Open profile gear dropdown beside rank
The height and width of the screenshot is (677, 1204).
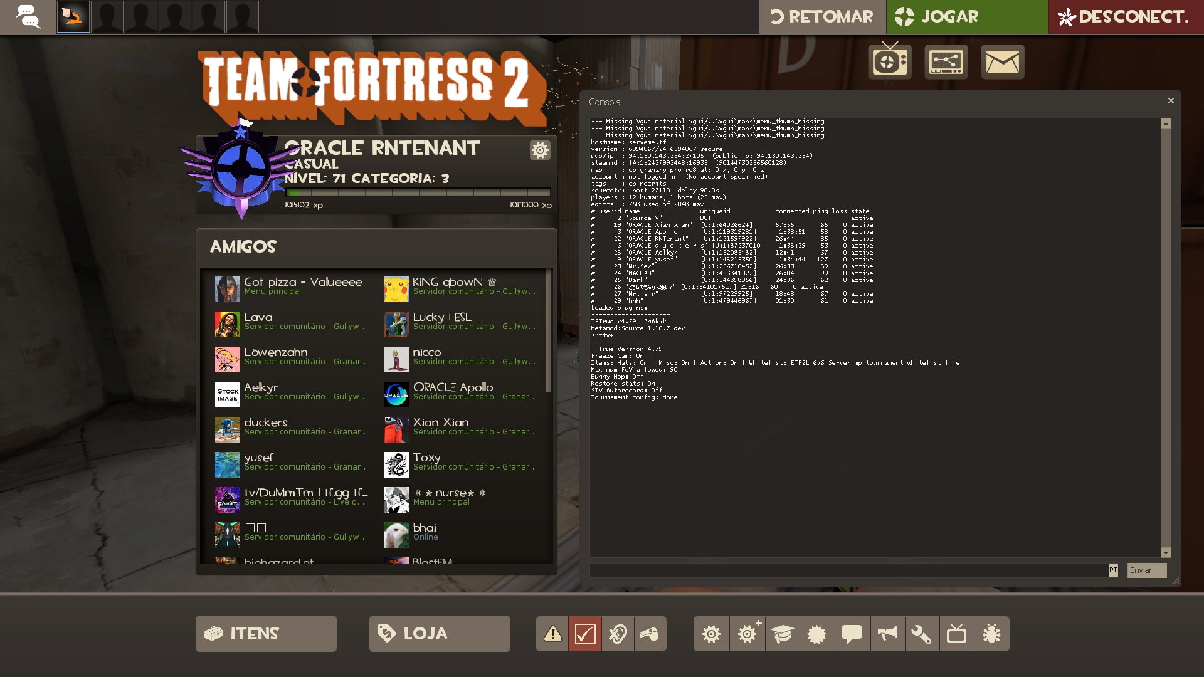540,150
